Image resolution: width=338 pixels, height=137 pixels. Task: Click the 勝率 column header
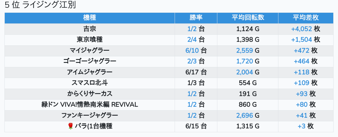(196, 18)
